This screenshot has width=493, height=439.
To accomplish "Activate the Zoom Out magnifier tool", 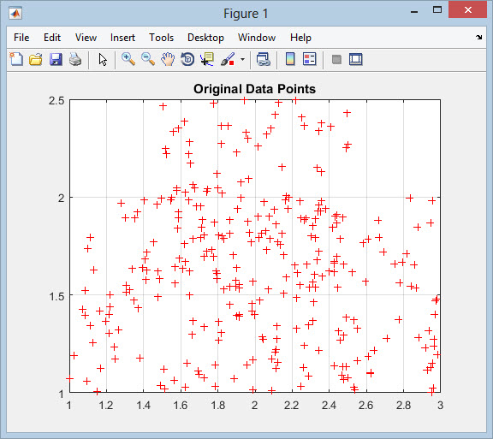I will pos(148,59).
